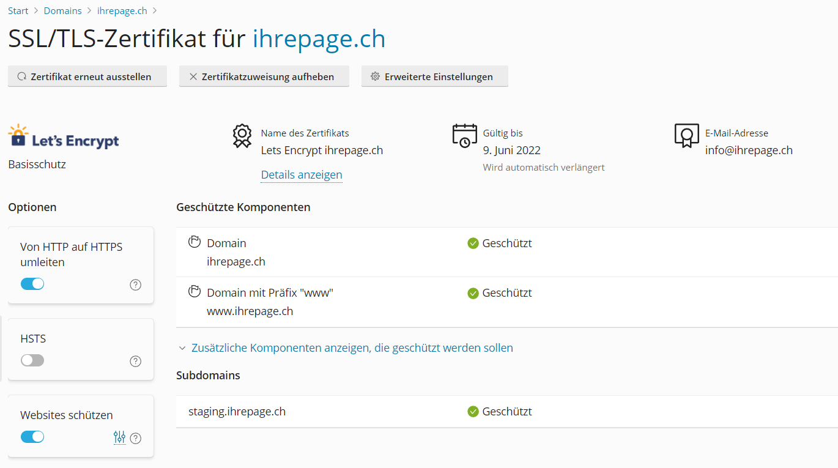
Task: Open the Websites schützen settings sliders icon
Action: (119, 437)
